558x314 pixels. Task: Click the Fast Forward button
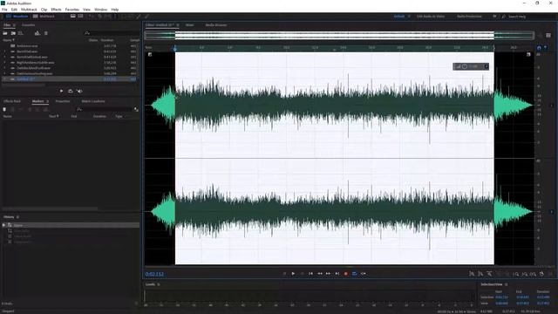(x=328, y=274)
